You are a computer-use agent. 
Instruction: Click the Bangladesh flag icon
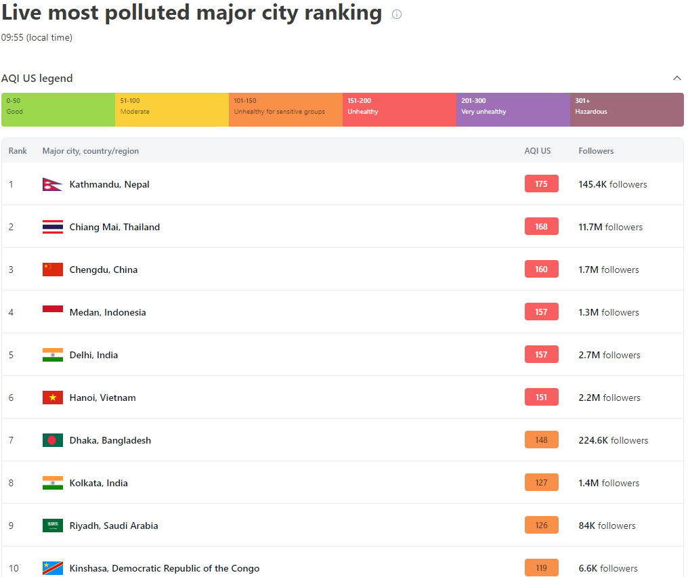pyautogui.click(x=52, y=440)
